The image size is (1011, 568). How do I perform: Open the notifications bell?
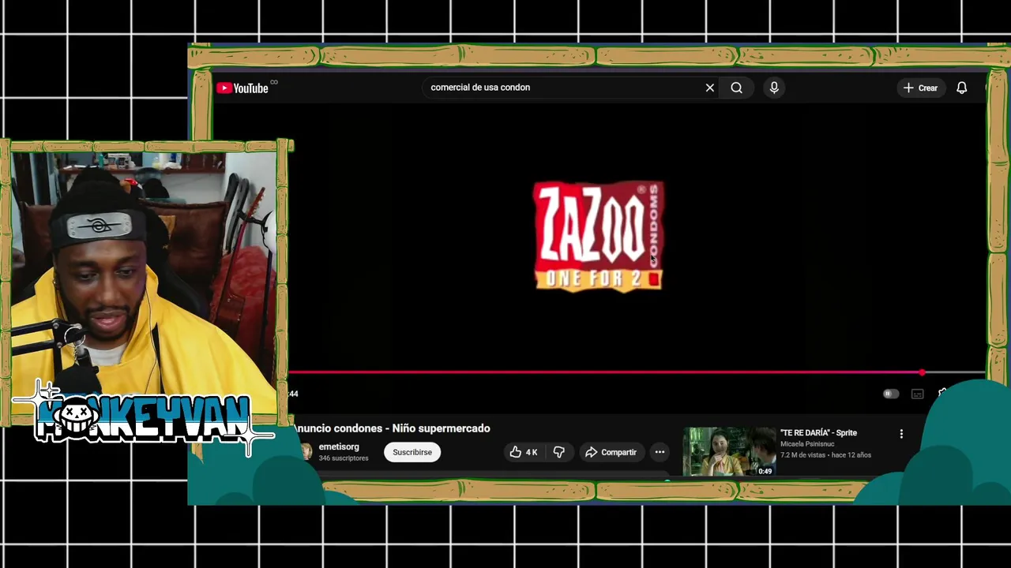click(961, 88)
